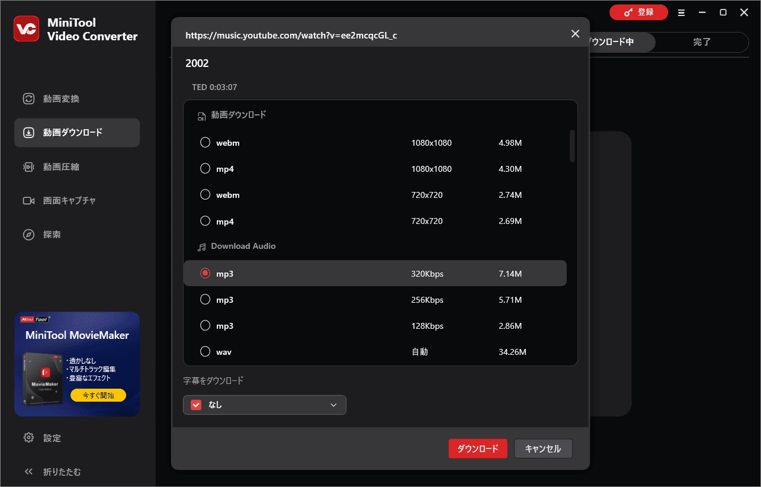761x487 pixels.
Task: Click the 動画ダウンロード download icon in sidebar
Action: (28, 133)
